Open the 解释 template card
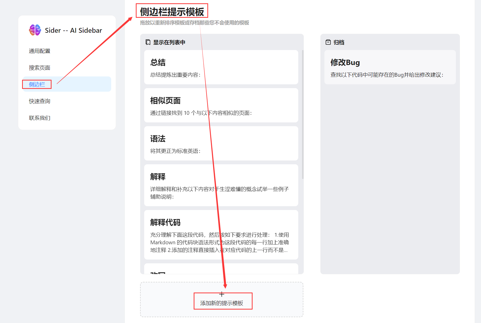The width and height of the screenshot is (481, 323). click(x=221, y=185)
